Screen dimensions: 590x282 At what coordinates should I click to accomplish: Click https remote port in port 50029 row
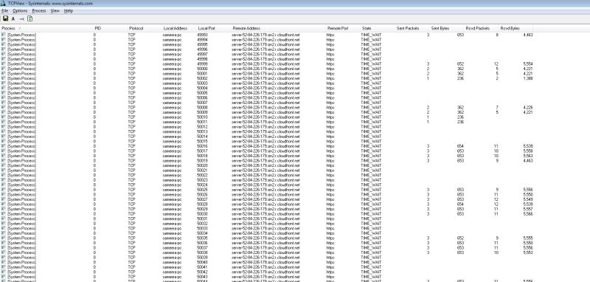click(x=330, y=209)
